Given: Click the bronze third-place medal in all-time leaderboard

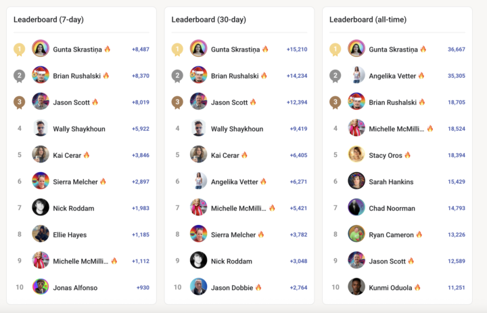Looking at the screenshot, I should pyautogui.click(x=335, y=102).
